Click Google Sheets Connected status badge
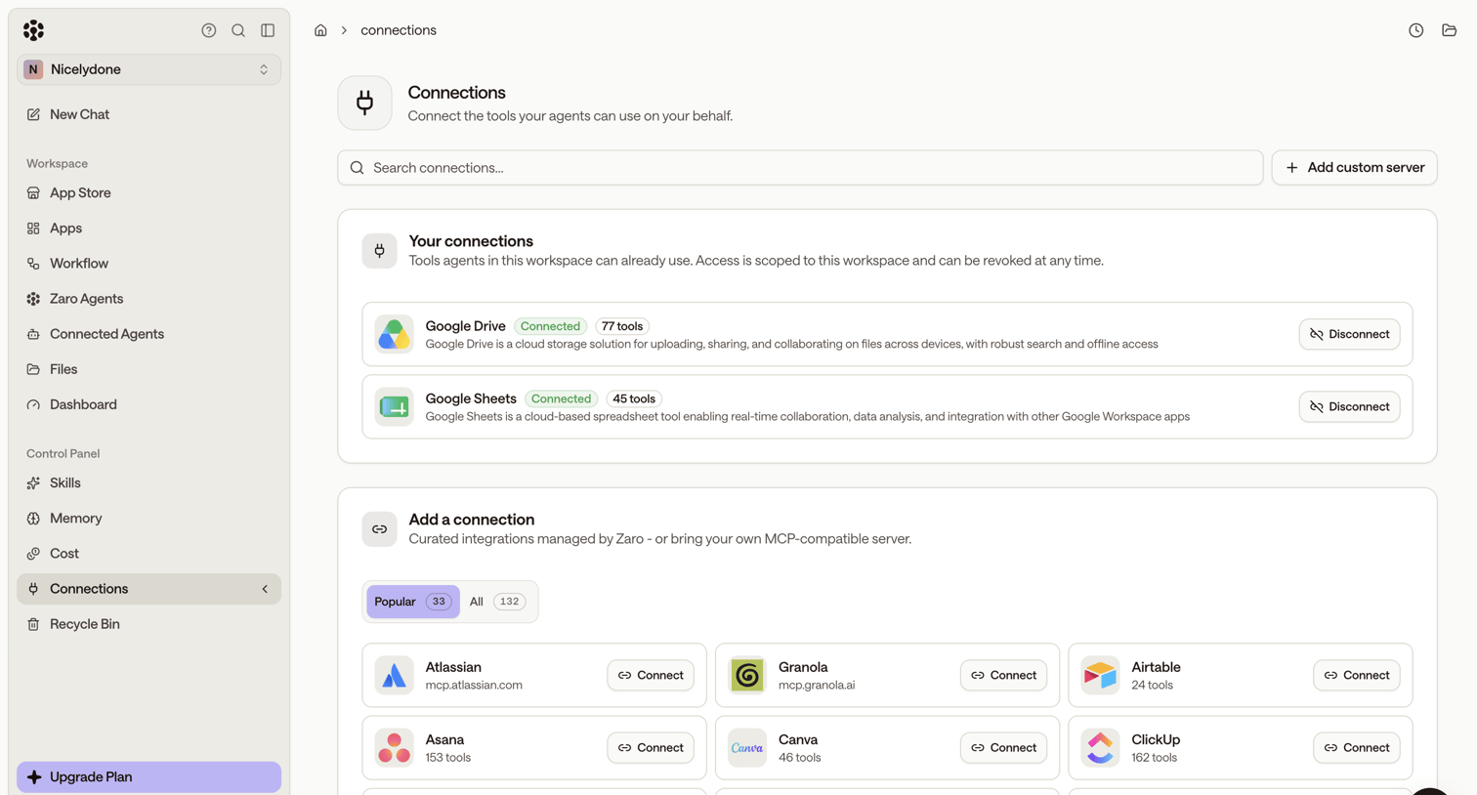Image resolution: width=1477 pixels, height=795 pixels. pos(562,398)
